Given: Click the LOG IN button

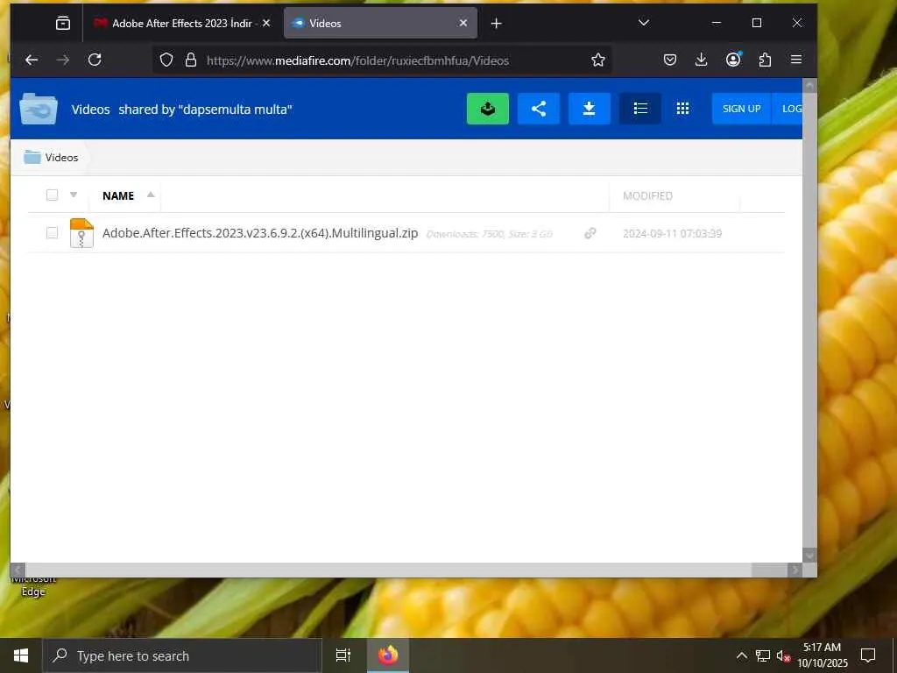Looking at the screenshot, I should pyautogui.click(x=788, y=109).
